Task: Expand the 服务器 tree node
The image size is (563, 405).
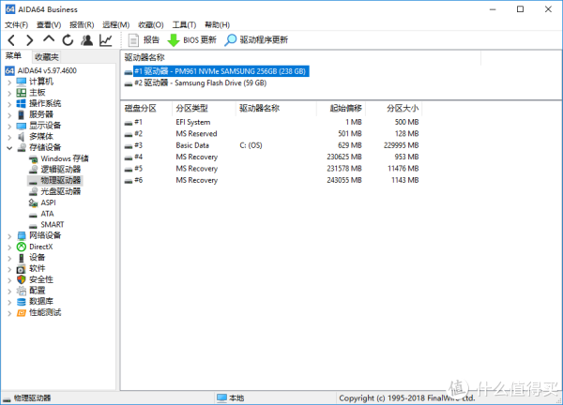Action: [x=9, y=115]
